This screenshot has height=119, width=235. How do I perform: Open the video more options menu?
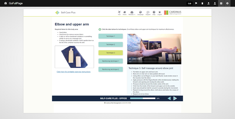(x=179, y=59)
